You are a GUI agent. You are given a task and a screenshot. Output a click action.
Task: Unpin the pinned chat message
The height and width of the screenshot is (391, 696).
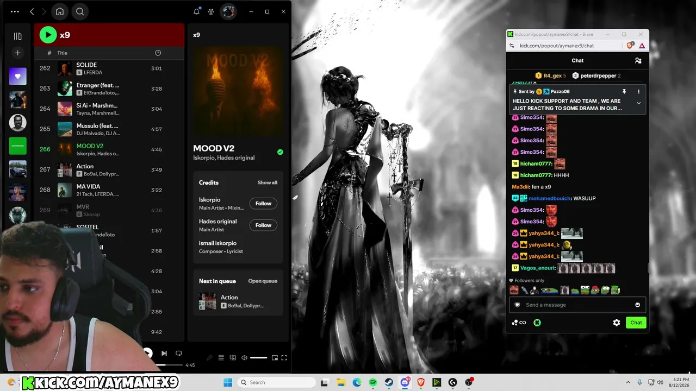point(624,92)
